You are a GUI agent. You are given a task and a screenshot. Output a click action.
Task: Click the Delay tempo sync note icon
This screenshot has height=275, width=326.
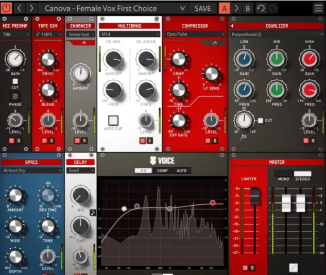coord(93,211)
